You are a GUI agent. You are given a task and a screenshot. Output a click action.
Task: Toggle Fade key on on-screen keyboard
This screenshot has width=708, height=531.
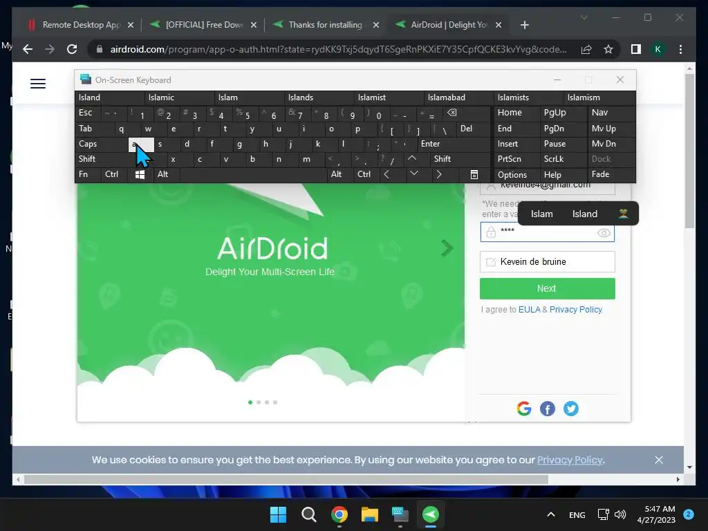611,174
